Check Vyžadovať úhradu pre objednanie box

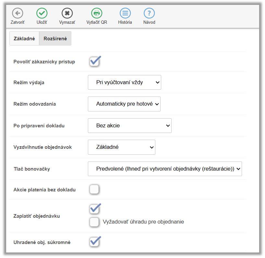coord(94,222)
